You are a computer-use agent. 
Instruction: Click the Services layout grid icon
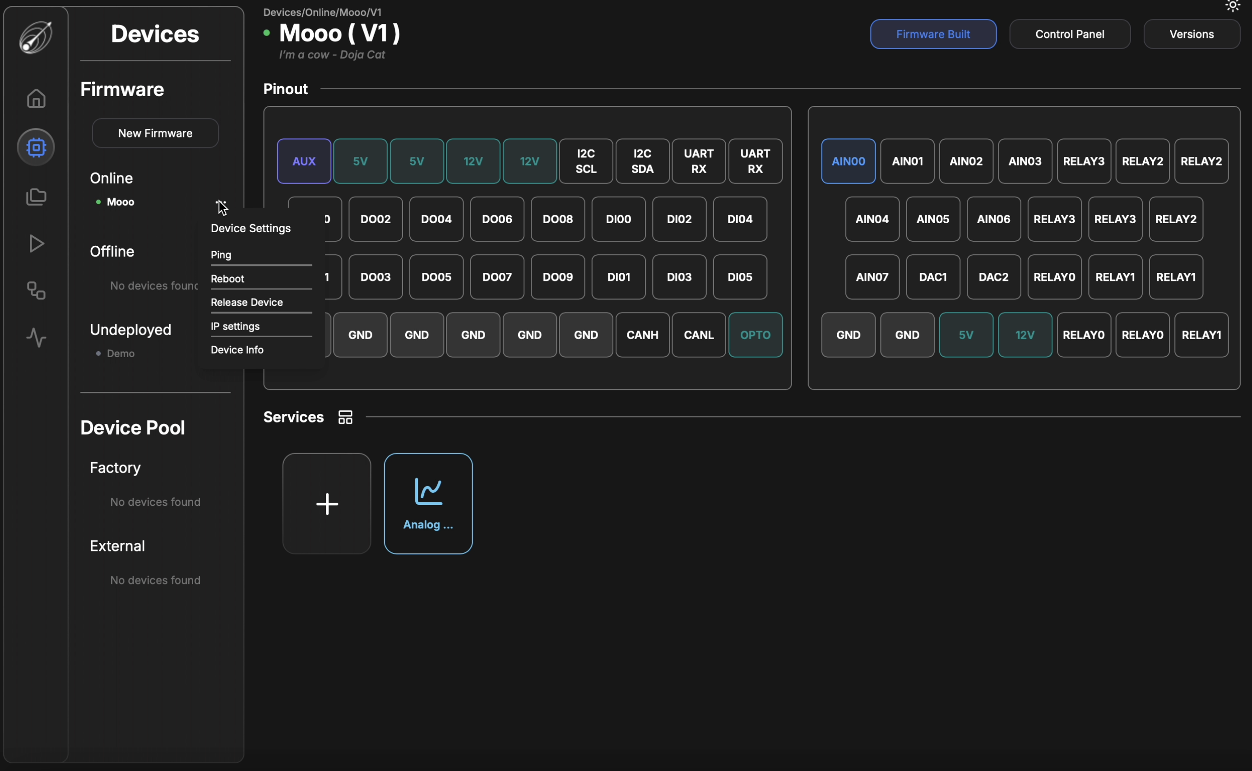click(x=346, y=417)
